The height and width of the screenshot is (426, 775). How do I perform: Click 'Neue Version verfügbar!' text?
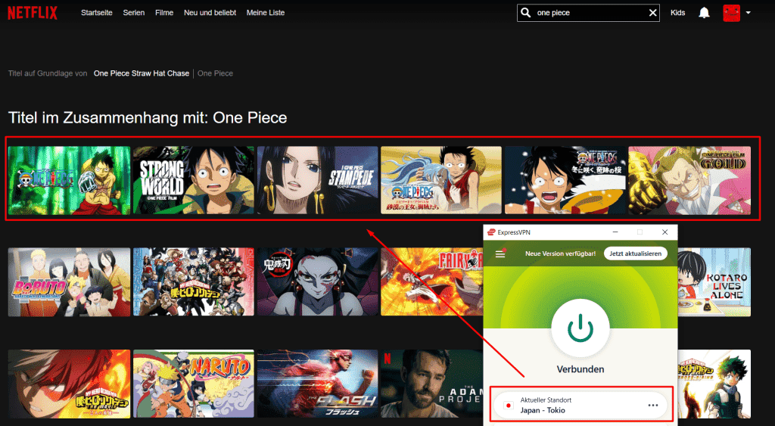(x=560, y=253)
